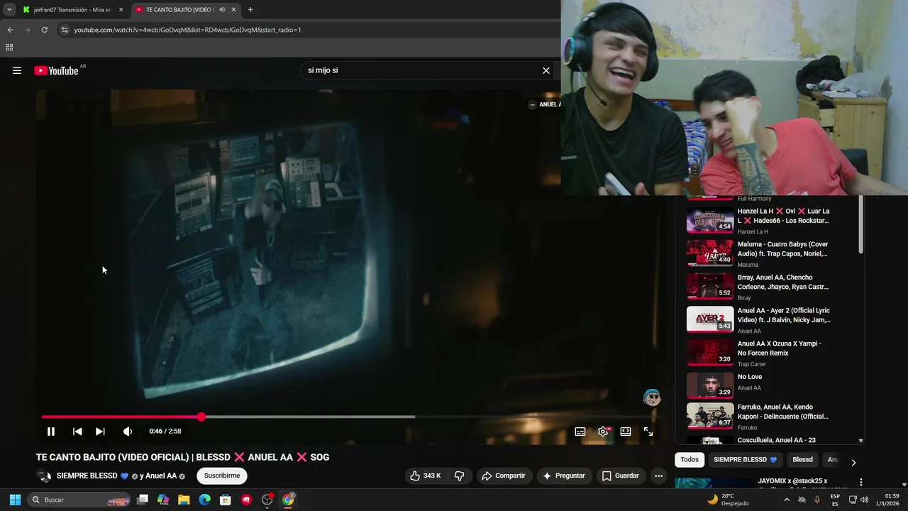The image size is (908, 511).
Task: Switch to the jerfran07 Transmisión tab
Action: point(71,10)
